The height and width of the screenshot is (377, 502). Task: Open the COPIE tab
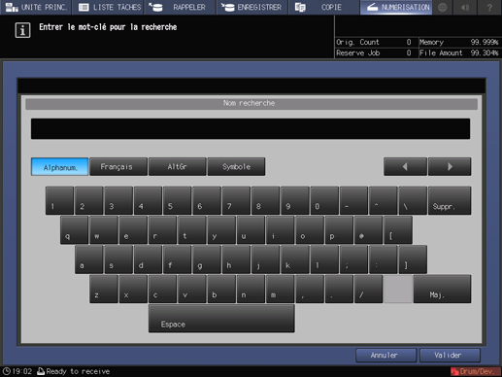pyautogui.click(x=323, y=7)
